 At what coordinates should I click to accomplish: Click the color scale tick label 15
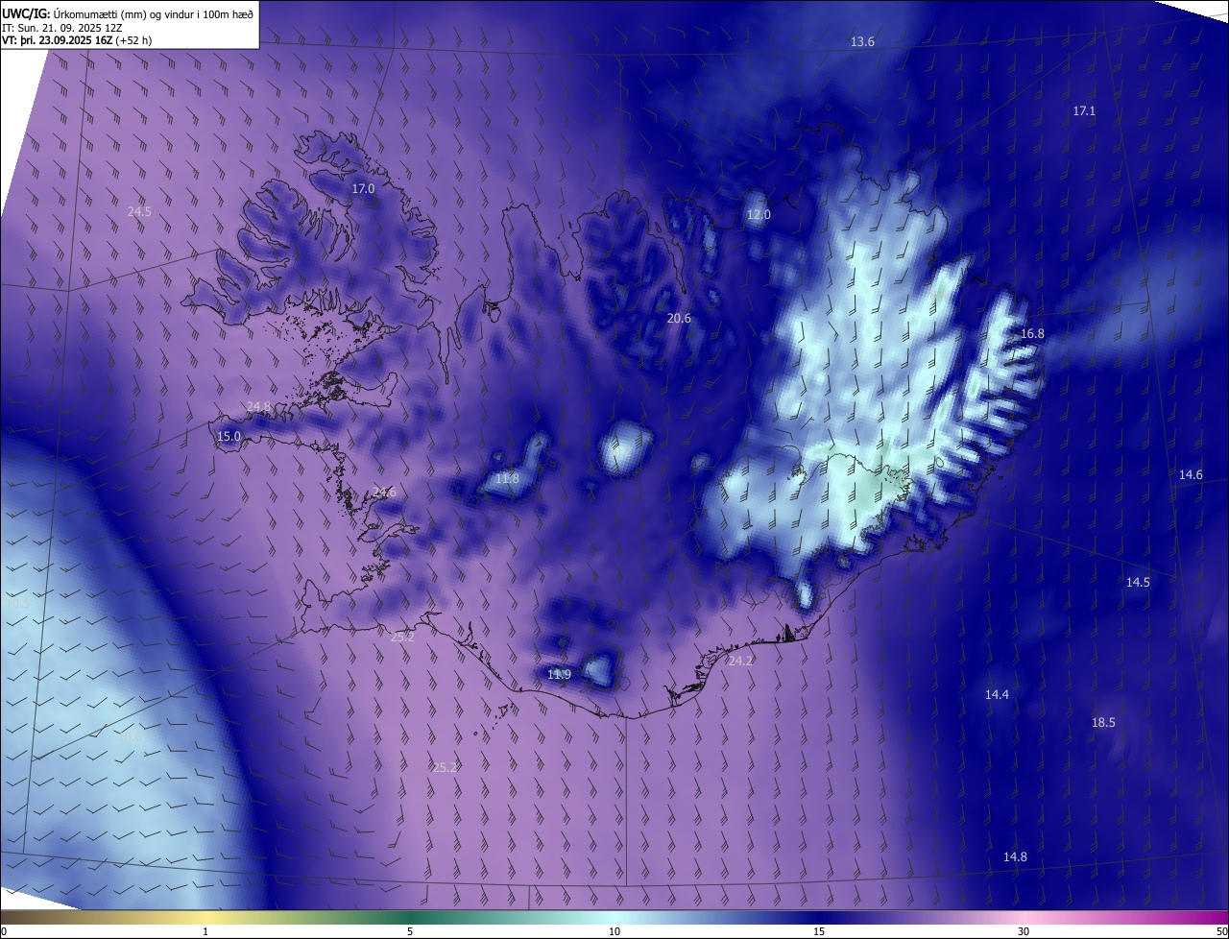(819, 931)
